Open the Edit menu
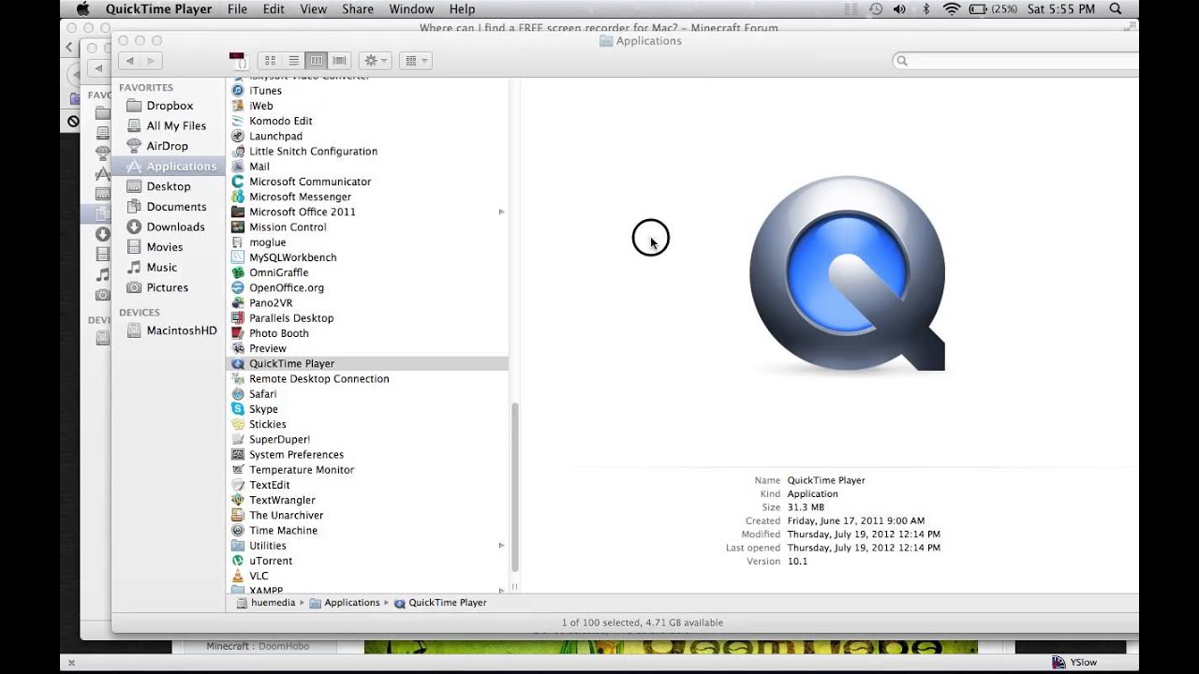This screenshot has width=1199, height=674. click(274, 8)
